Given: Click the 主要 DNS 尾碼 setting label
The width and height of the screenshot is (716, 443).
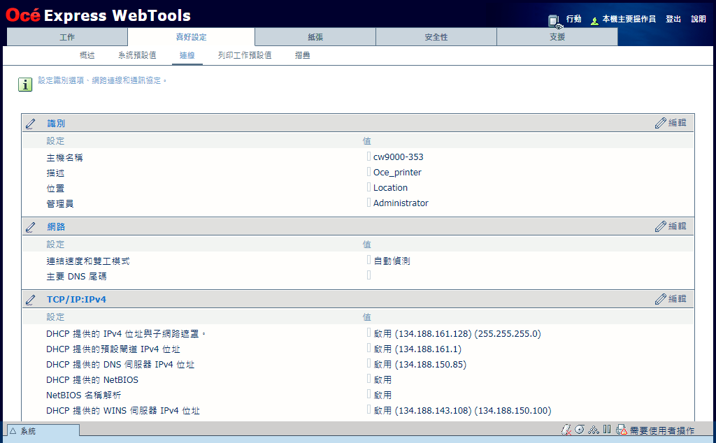Looking at the screenshot, I should coord(76,277).
